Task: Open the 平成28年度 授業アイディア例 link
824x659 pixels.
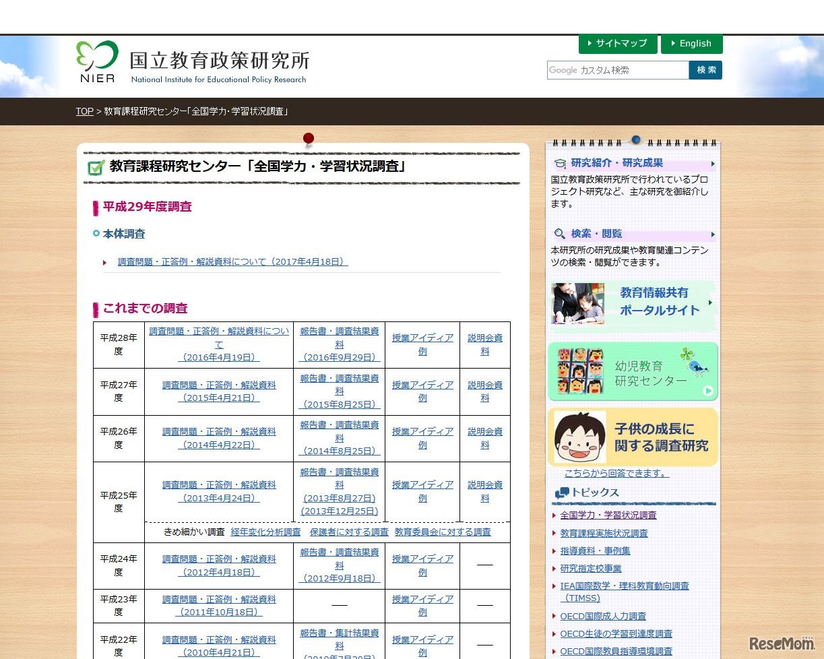Action: click(422, 344)
